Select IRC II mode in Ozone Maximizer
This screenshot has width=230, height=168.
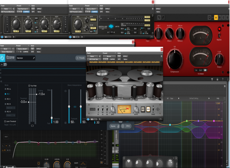tap(7, 99)
